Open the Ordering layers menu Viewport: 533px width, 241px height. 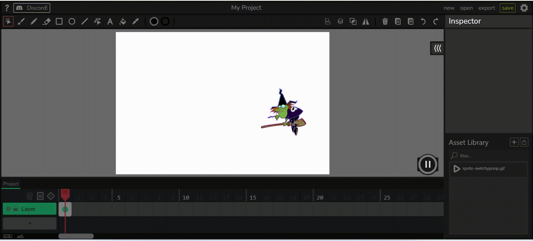pyautogui.click(x=340, y=21)
